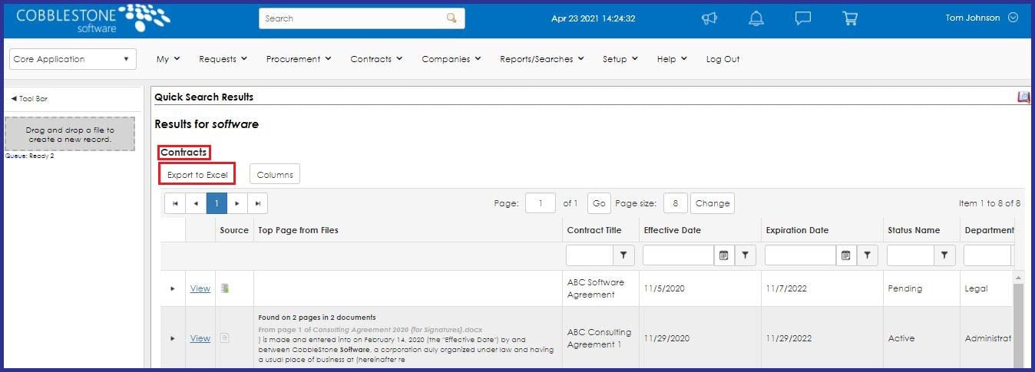Click the Status Name filter input

pyautogui.click(x=911, y=255)
